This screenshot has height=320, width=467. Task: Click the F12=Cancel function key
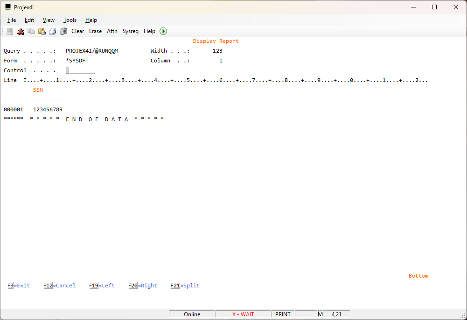point(59,286)
